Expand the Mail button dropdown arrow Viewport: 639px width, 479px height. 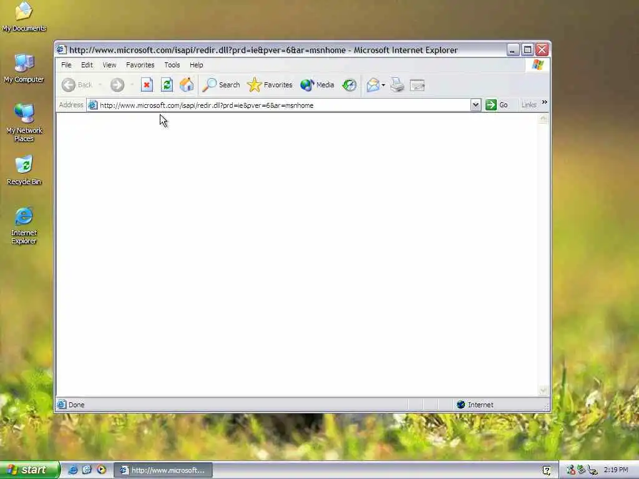383,85
